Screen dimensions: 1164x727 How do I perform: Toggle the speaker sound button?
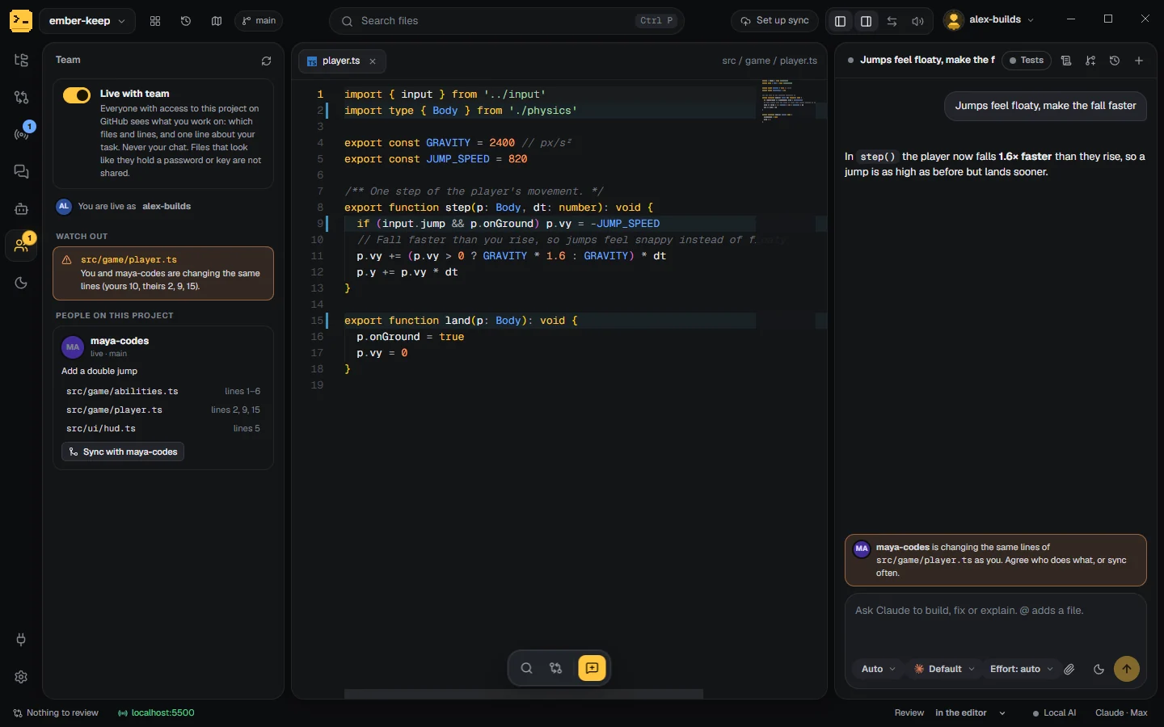(917, 21)
